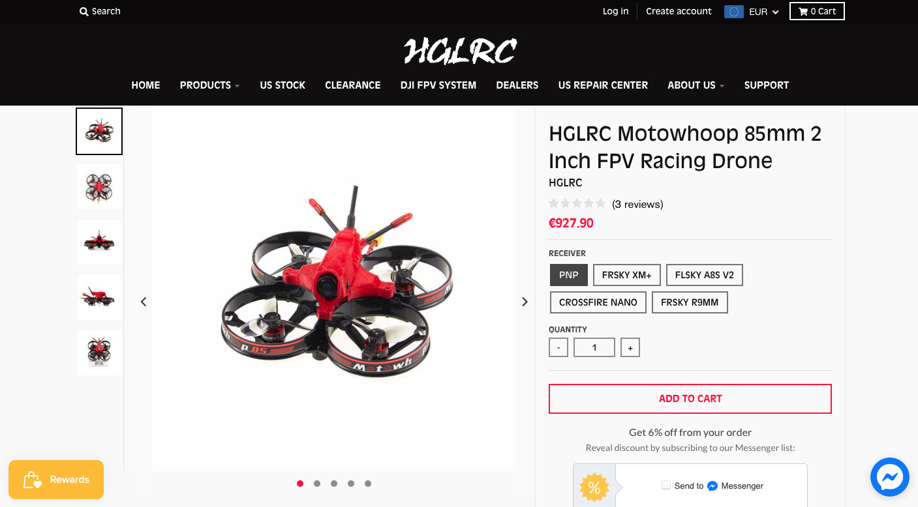This screenshot has width=918, height=507.
Task: Check the Send to Messenger checkbox
Action: tap(666, 485)
